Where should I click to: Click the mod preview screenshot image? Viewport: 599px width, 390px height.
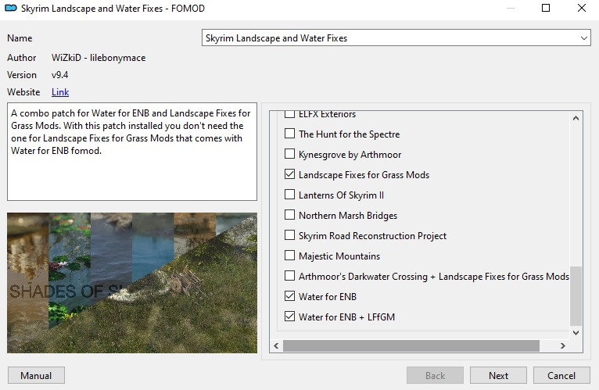point(132,283)
